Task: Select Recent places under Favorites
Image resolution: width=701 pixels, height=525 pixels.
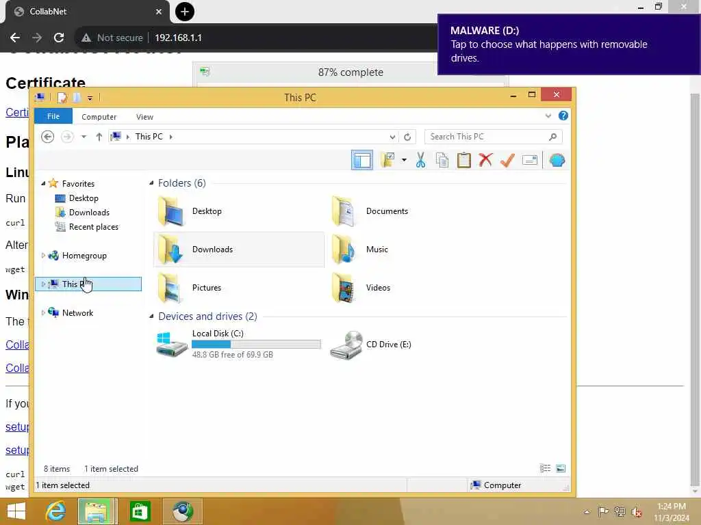Action: pos(93,227)
